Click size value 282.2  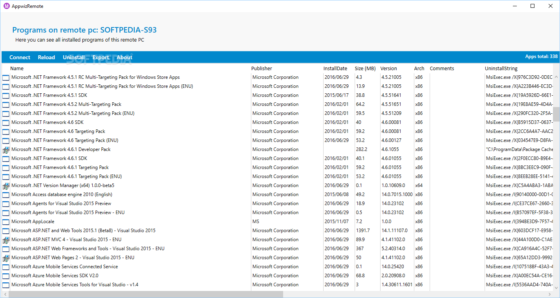coord(361,149)
